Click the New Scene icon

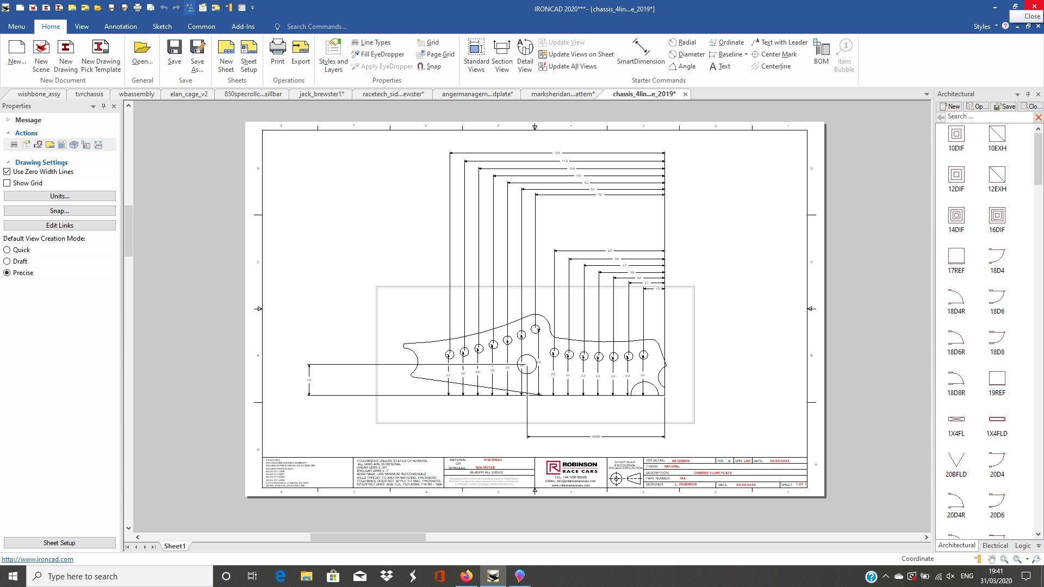(41, 56)
